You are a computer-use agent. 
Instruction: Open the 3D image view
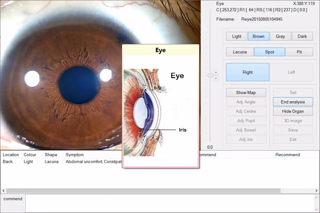tap(293, 120)
